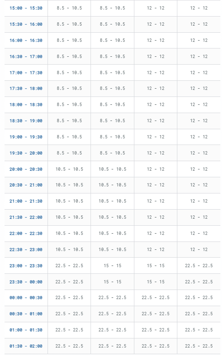Choose the 20:00 - 20:30 time slot
Viewport: 222px width, 355px height.
pos(26,169)
